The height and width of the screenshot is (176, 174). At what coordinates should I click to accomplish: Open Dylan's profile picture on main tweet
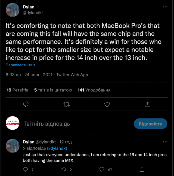pyautogui.click(x=13, y=10)
